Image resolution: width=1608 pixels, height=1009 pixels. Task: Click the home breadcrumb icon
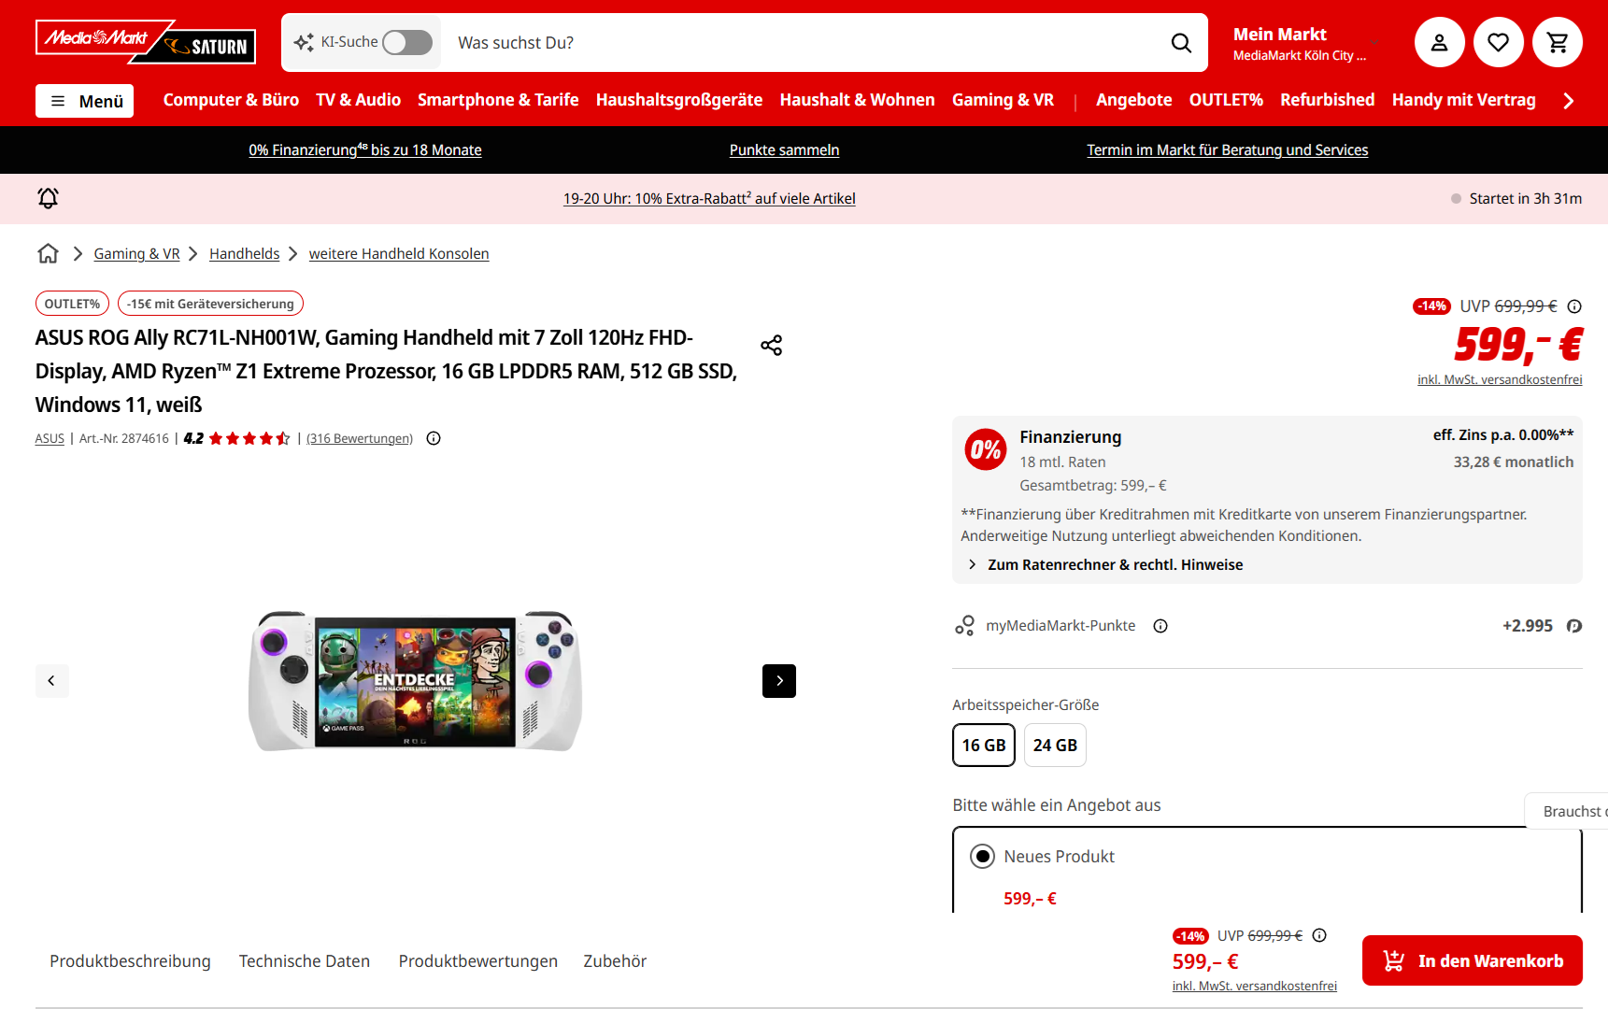[x=48, y=253]
